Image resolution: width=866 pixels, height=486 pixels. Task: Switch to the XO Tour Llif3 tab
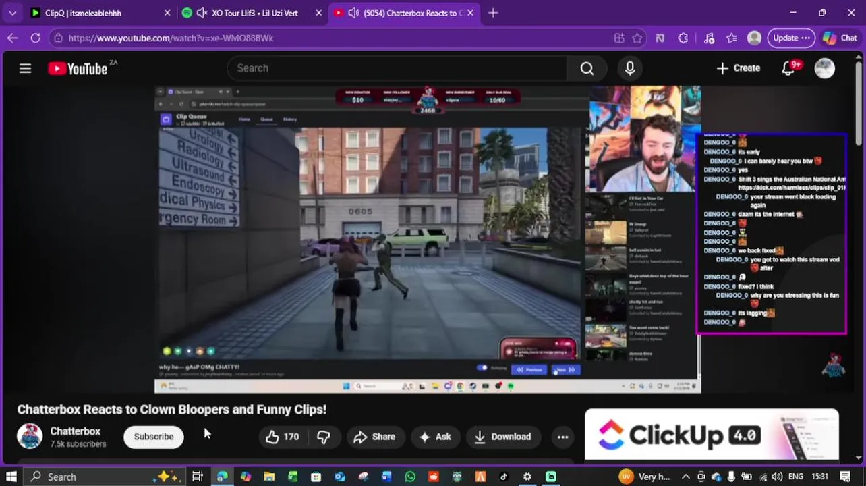coord(254,13)
